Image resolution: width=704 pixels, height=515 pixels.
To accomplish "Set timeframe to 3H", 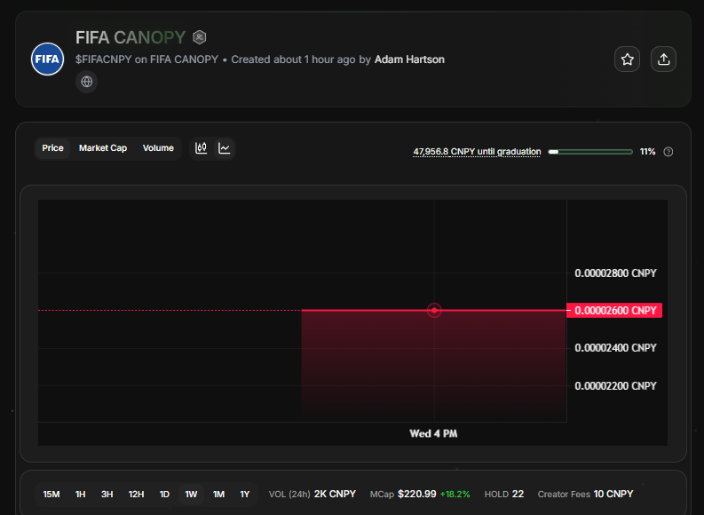I will [x=107, y=495].
